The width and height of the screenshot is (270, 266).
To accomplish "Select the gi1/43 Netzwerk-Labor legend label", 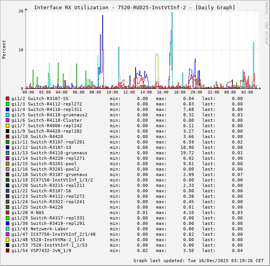I will tap(40, 229).
